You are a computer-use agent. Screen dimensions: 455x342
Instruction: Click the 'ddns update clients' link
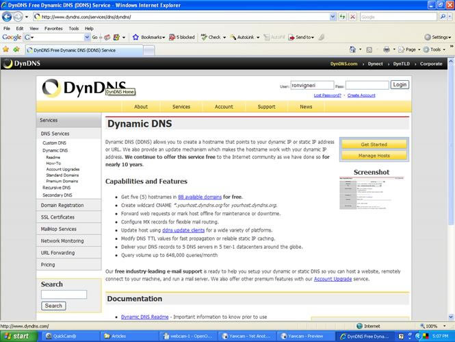(183, 230)
